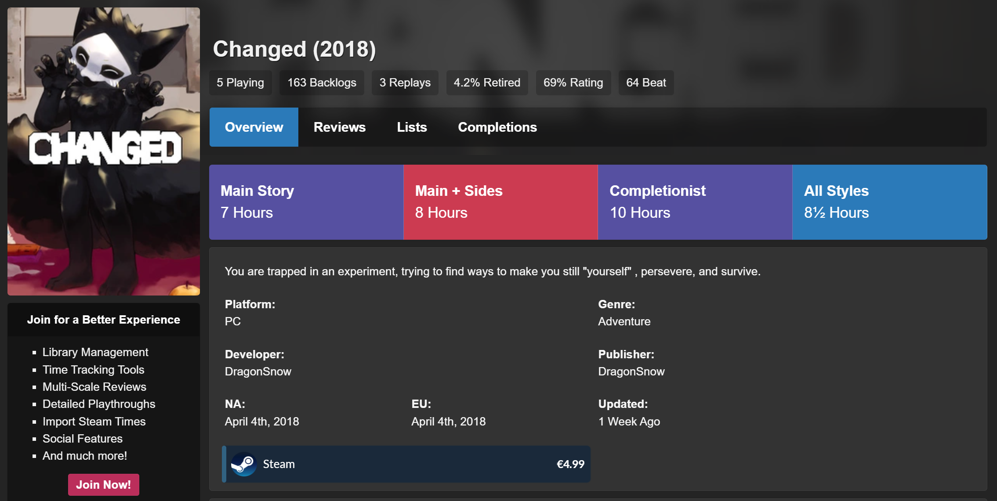Image resolution: width=997 pixels, height=501 pixels.
Task: Click the 5 Playing stat badge
Action: [240, 83]
